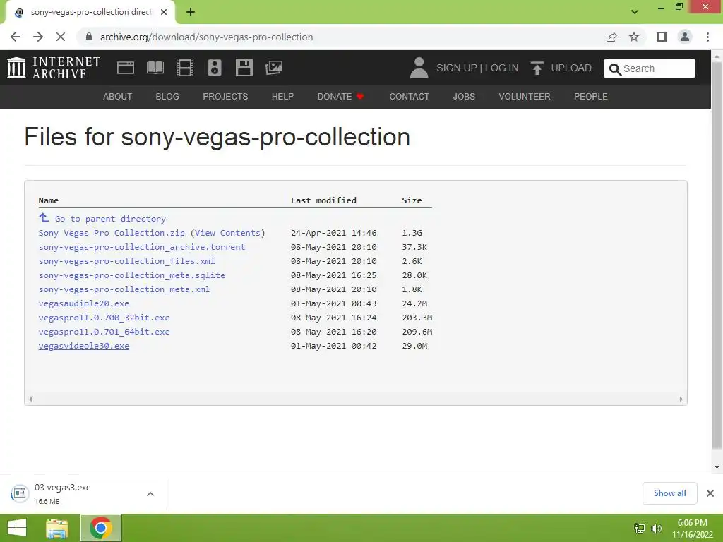Open Chrome's three-dot menu
723x542 pixels.
click(707, 37)
